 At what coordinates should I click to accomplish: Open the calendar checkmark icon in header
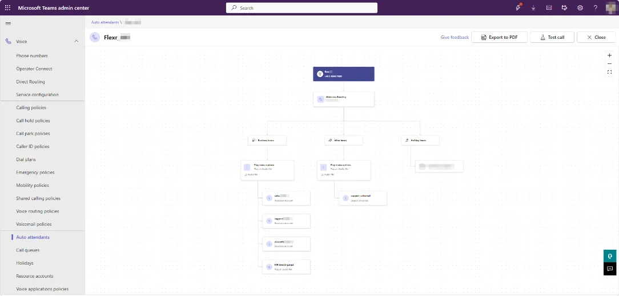pos(565,7)
